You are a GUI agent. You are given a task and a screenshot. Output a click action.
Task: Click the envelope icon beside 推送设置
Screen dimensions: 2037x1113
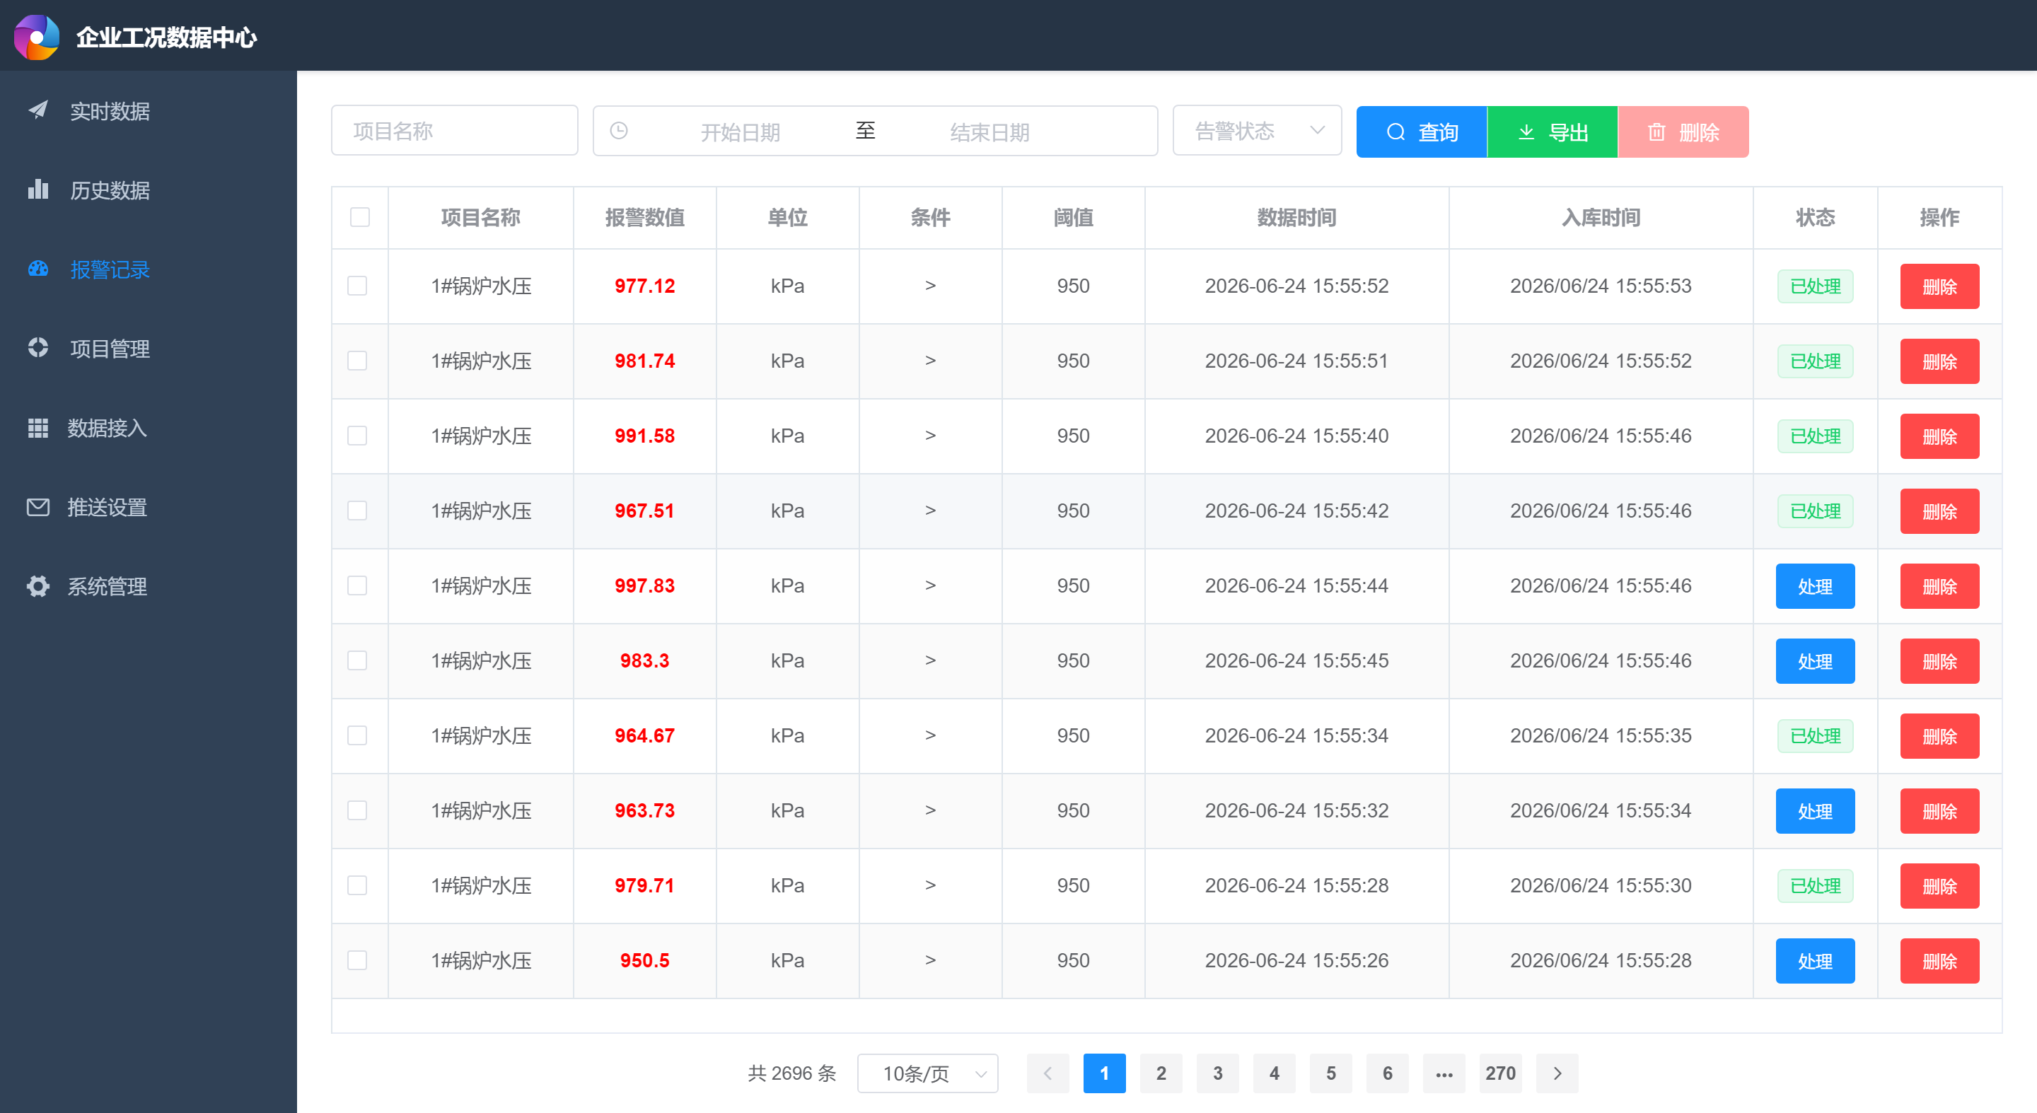[38, 507]
